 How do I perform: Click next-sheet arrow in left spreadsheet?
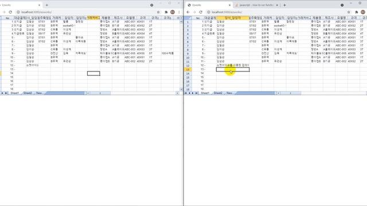pyautogui.click(x=2, y=93)
